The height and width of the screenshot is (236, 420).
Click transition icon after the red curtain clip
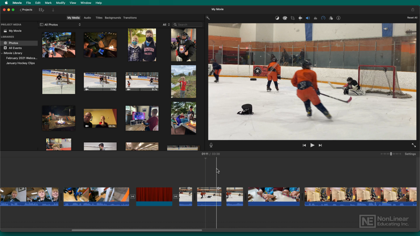point(176,197)
